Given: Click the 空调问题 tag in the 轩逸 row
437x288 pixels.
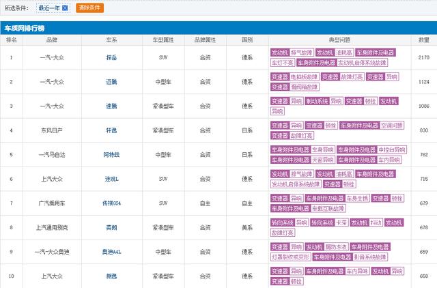Looking at the screenshot, I should click(x=391, y=126).
